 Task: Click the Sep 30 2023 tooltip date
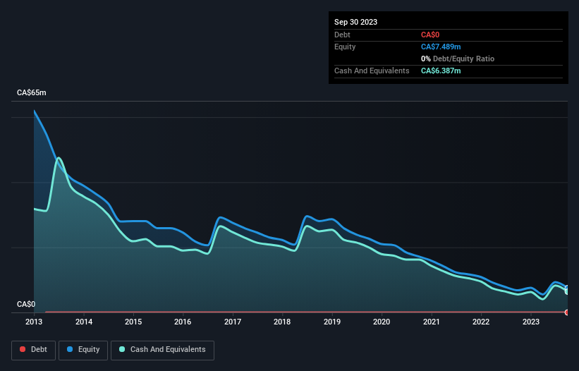(355, 22)
